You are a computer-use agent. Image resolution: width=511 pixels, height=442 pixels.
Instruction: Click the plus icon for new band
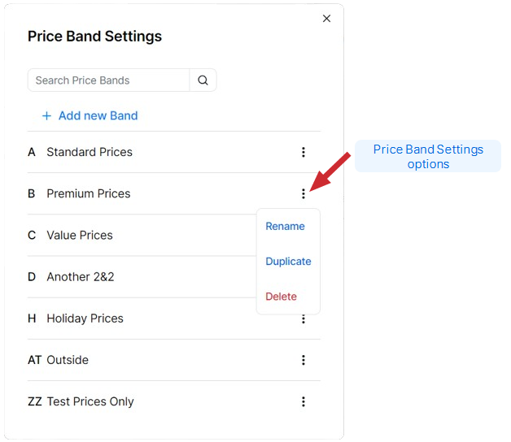coord(47,116)
